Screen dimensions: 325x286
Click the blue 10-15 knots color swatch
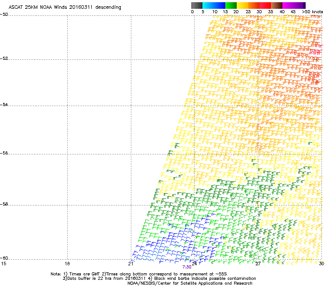[219, 5]
